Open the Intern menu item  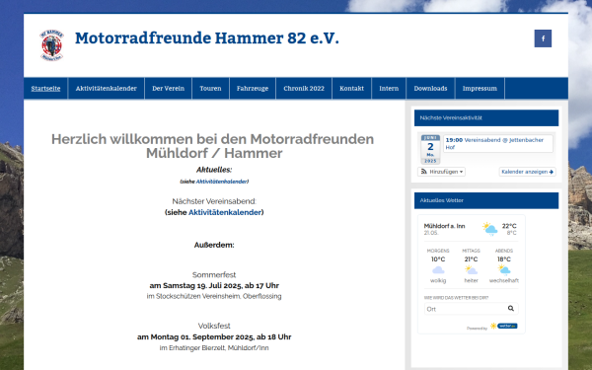click(389, 89)
